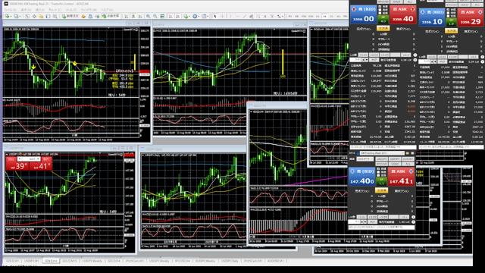This screenshot has width=485, height=273.
Task: Switch charts to candlestick display icon
Action: click(133, 16)
